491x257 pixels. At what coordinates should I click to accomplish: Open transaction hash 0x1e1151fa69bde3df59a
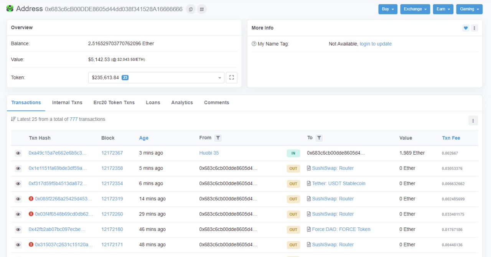tap(58, 168)
